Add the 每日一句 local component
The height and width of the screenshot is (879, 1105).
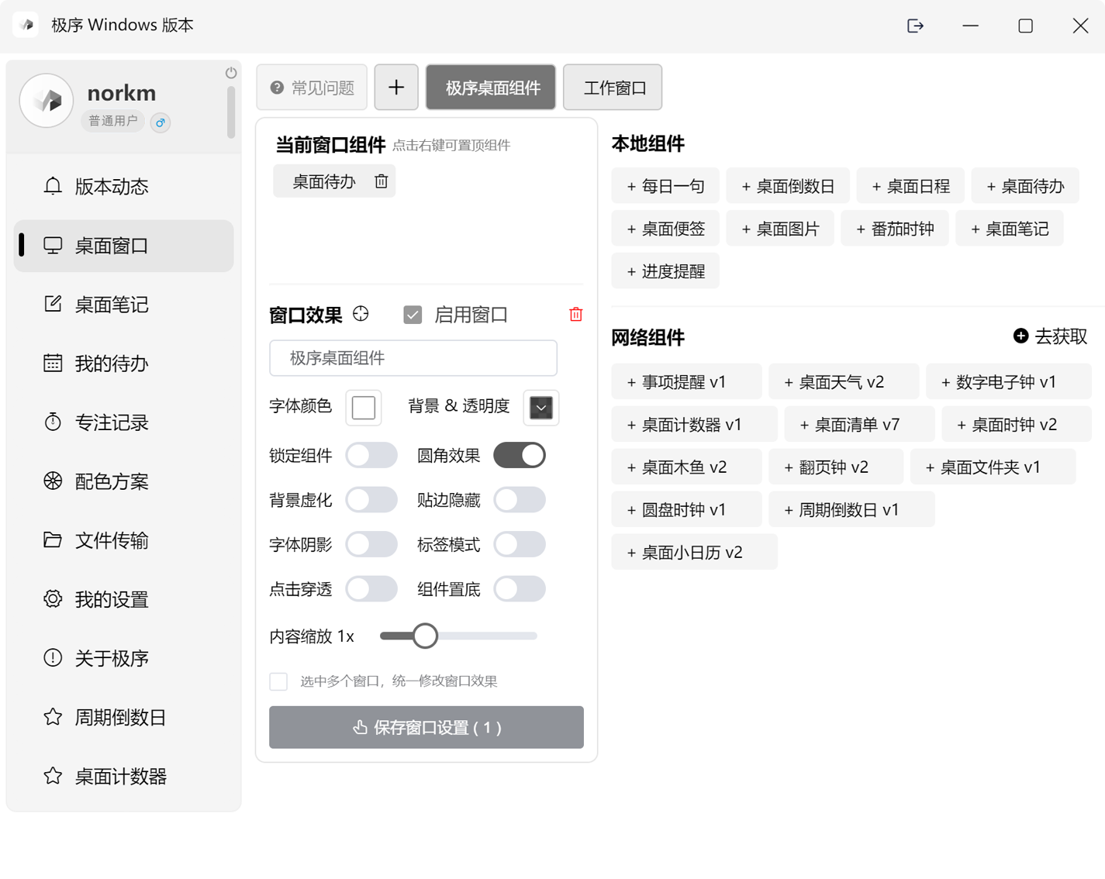[665, 186]
